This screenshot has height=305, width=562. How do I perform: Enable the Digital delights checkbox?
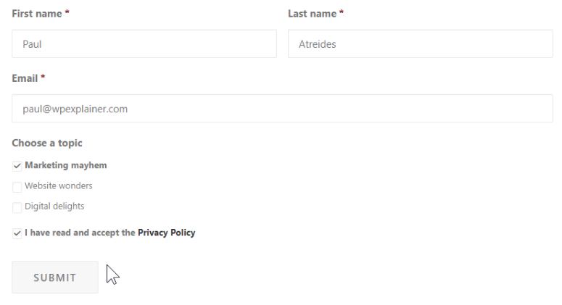pyautogui.click(x=17, y=207)
